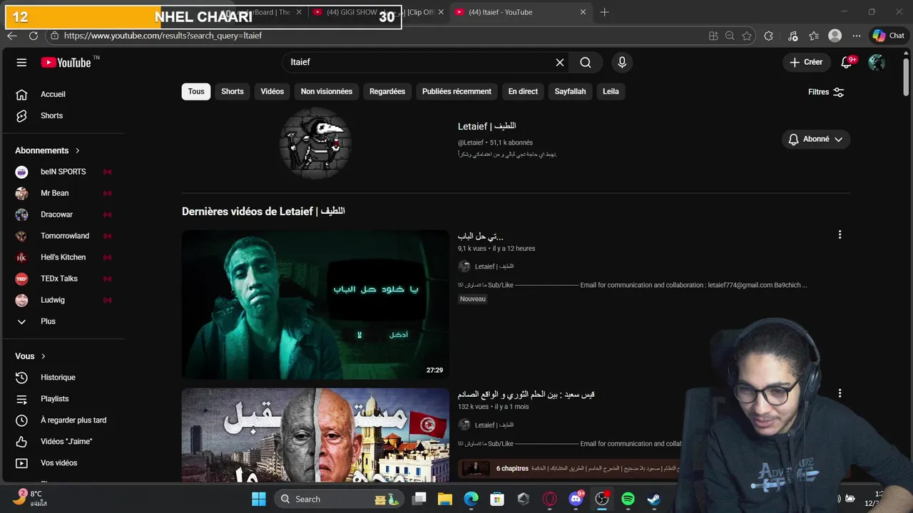Open the YouTube hamburger guide menu

(x=21, y=63)
